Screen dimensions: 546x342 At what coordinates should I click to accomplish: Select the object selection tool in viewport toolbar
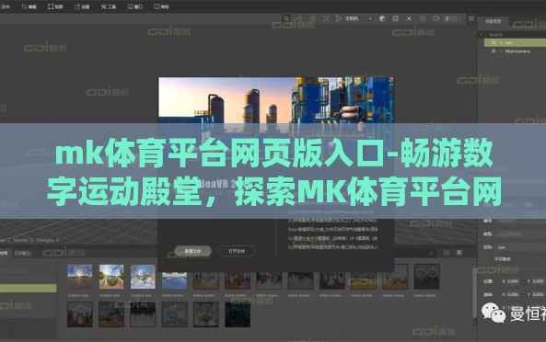[285, 18]
